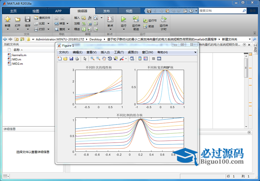Click the green 运行 (Run) arrow

(x=123, y=19)
